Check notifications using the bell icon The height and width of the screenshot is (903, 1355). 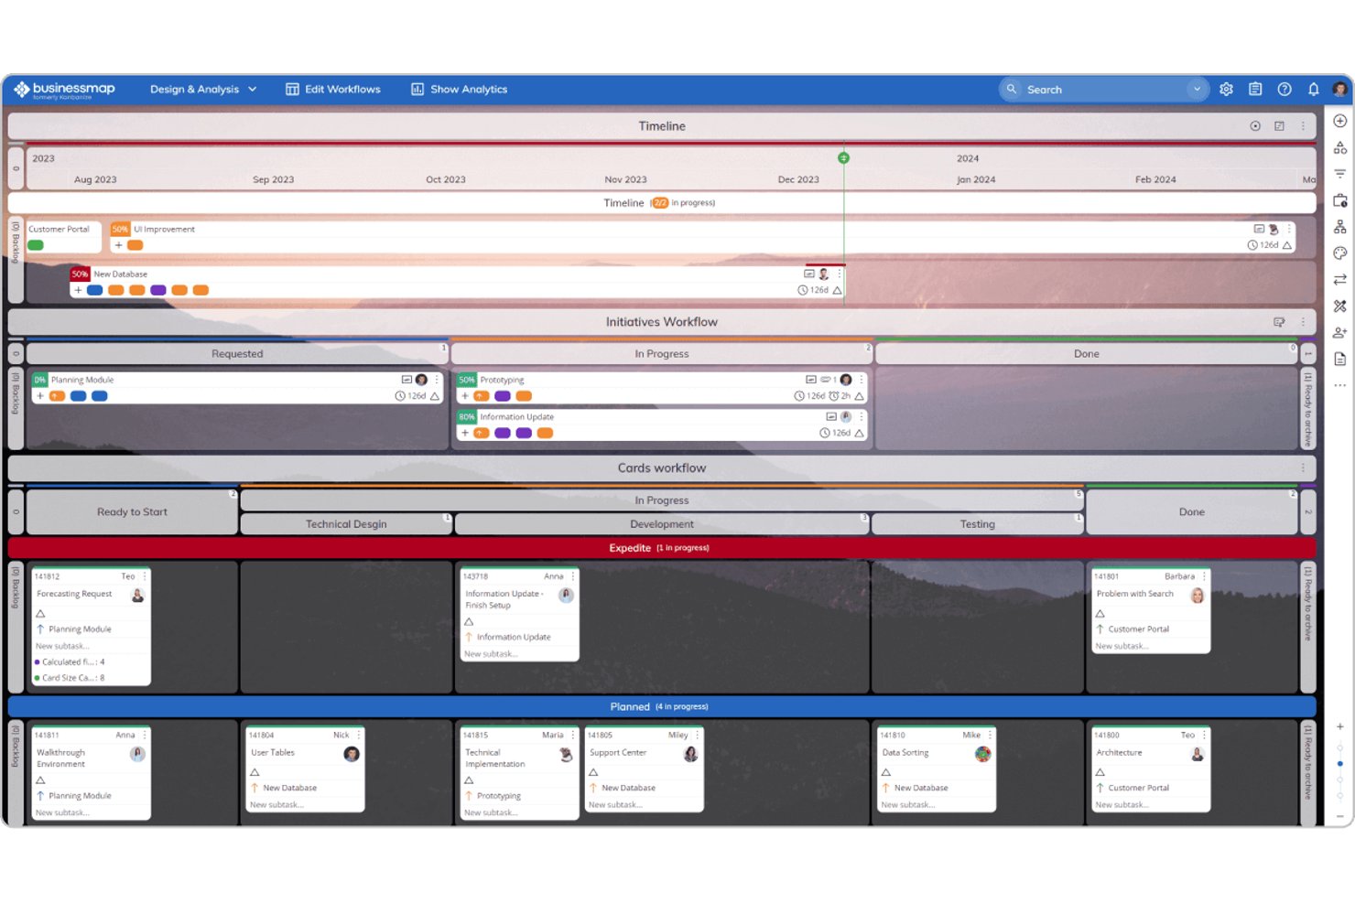(x=1314, y=89)
